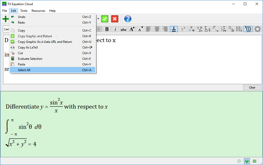Choose Redo from the Edit menu

(x=53, y=23)
